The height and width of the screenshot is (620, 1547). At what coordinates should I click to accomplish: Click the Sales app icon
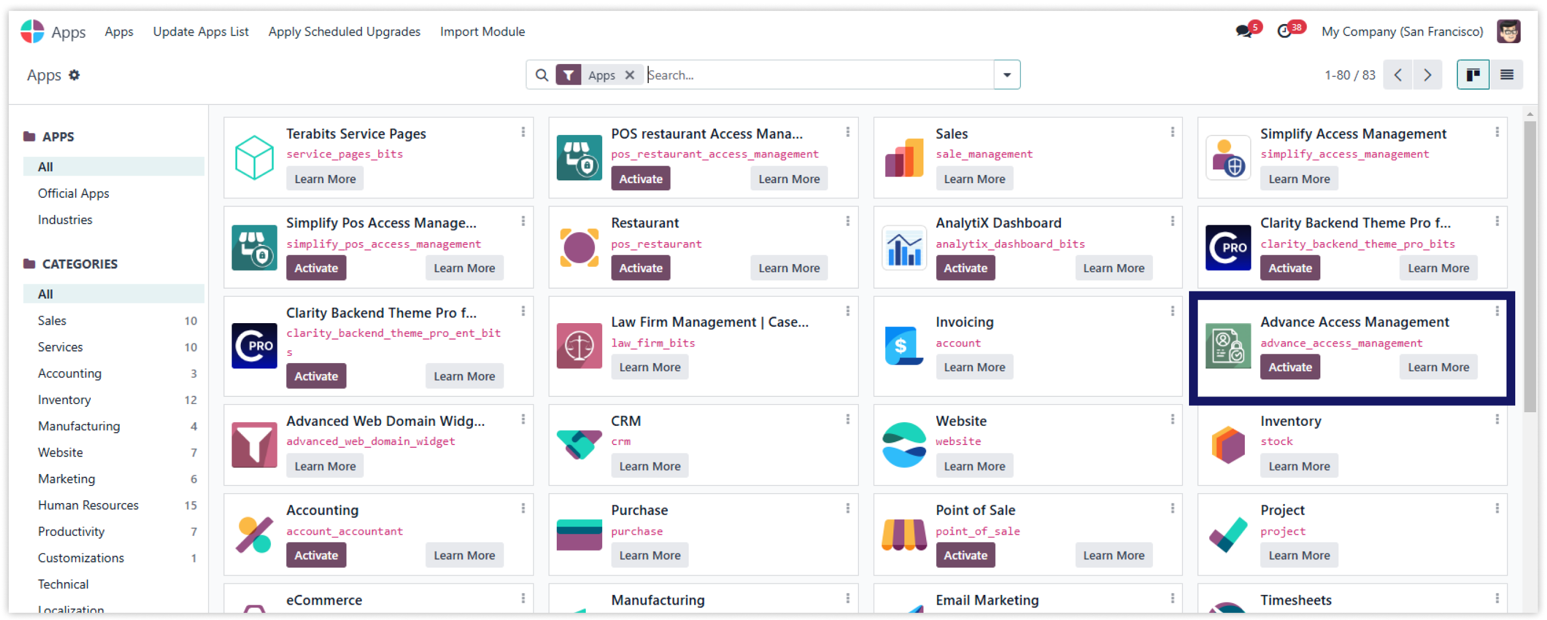(x=904, y=157)
